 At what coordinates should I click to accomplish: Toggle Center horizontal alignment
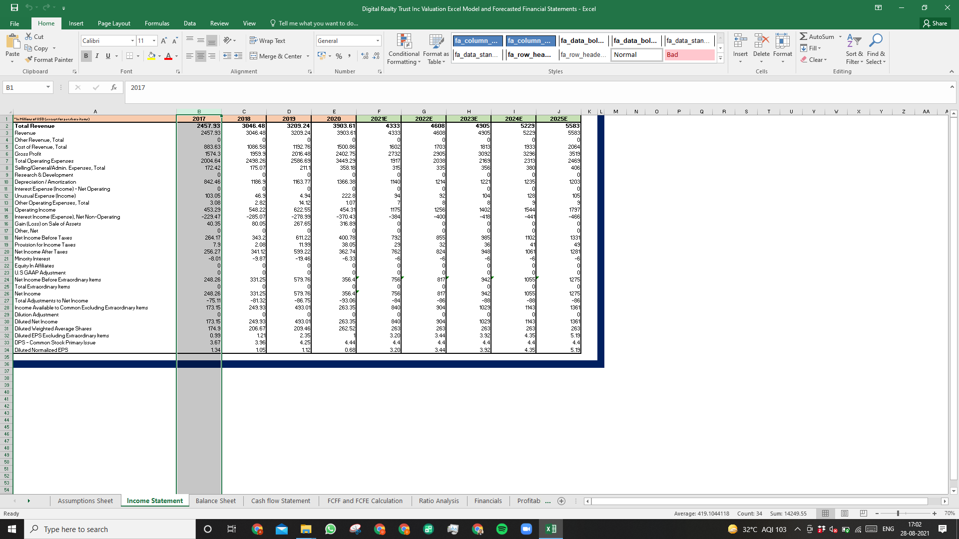(201, 56)
